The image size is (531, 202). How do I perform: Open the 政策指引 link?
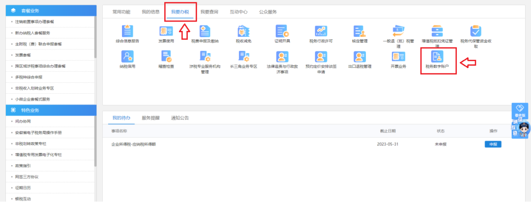pos(23,166)
